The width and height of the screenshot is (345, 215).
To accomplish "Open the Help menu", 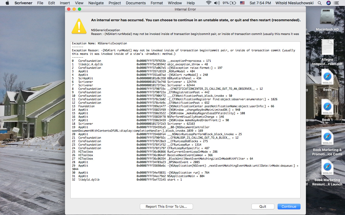I will pos(191,3).
